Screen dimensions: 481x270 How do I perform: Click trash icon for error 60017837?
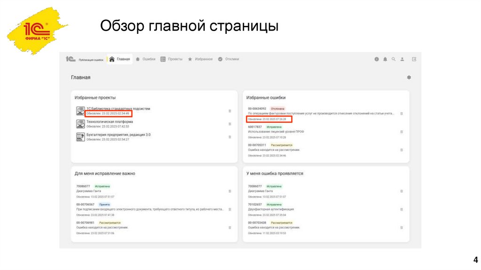point(402,132)
